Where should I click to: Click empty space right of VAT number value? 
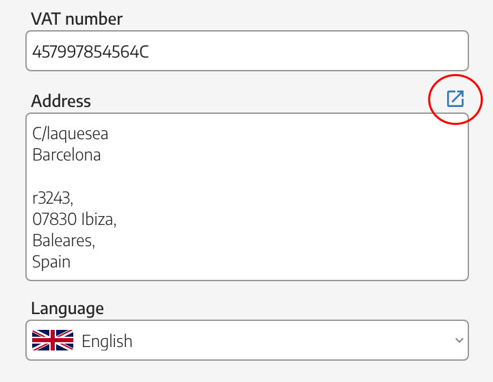coord(308,51)
